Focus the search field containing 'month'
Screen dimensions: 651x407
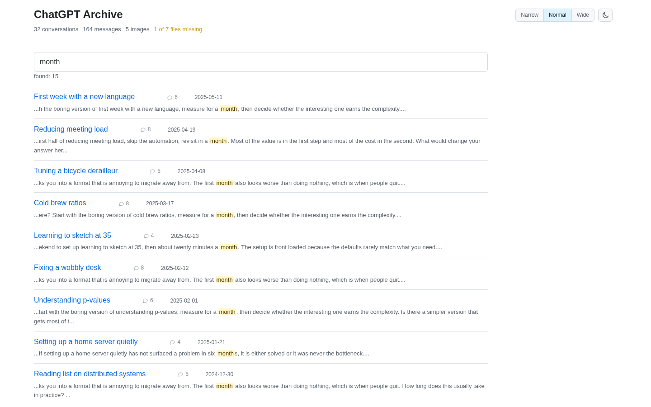click(x=261, y=62)
